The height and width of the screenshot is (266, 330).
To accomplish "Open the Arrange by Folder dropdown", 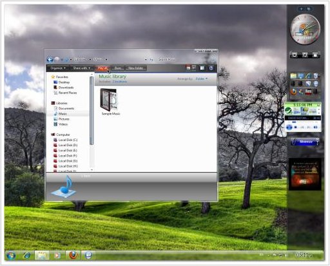I will click(201, 79).
